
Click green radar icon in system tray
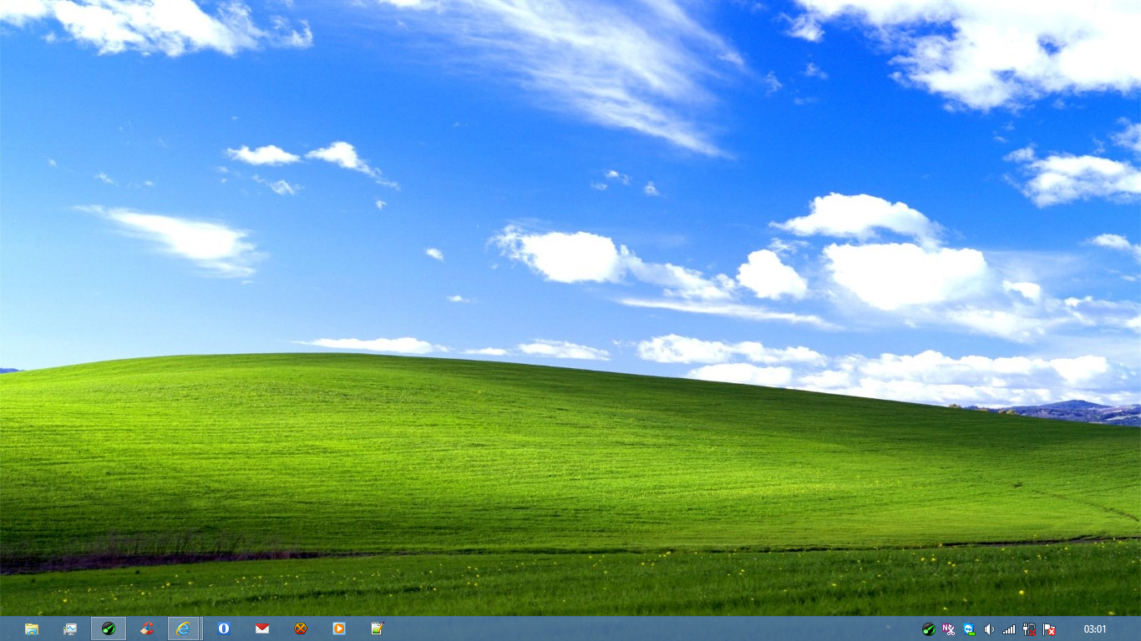tap(928, 629)
